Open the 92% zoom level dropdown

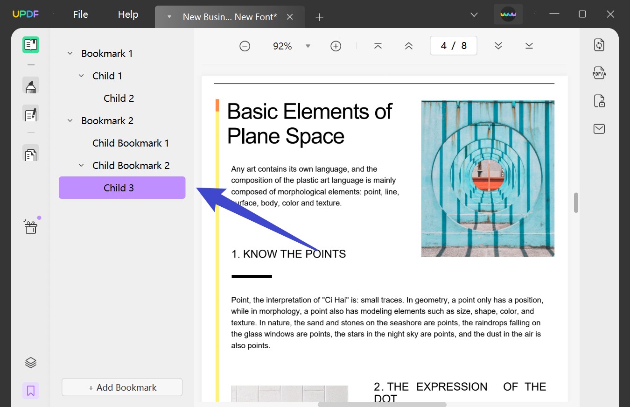point(308,46)
